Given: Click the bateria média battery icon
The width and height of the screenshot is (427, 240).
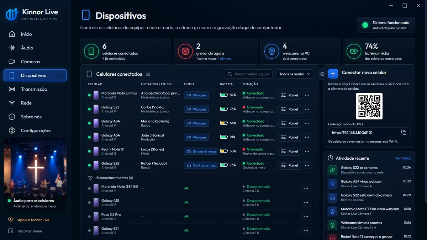Looking at the screenshot, I should 354,52.
